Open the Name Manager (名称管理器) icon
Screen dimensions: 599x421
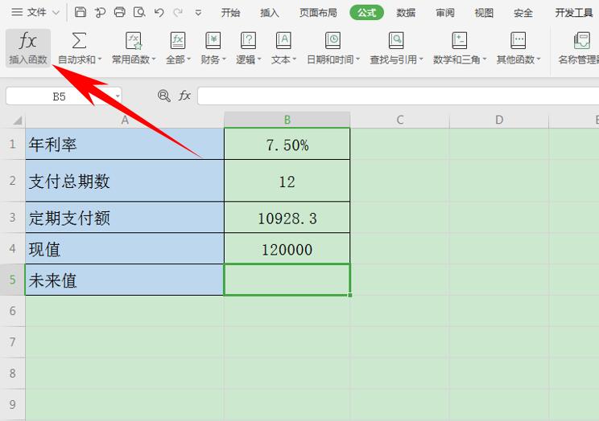click(x=581, y=40)
